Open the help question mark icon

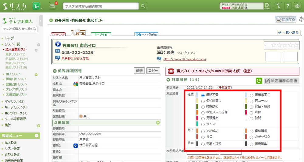click(x=288, y=6)
